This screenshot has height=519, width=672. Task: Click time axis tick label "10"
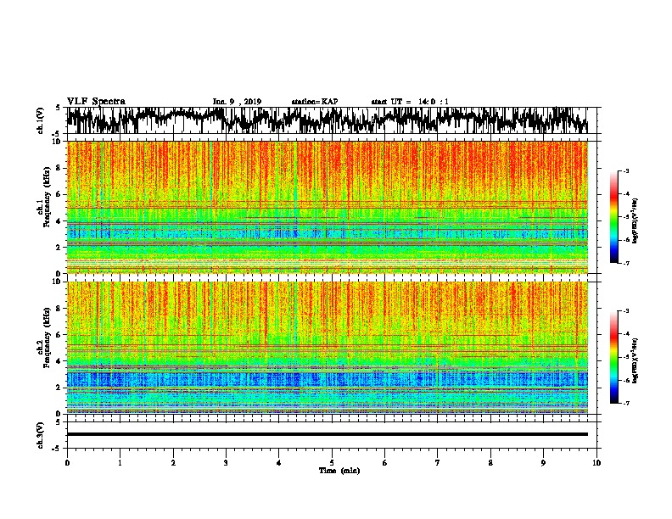coord(596,462)
